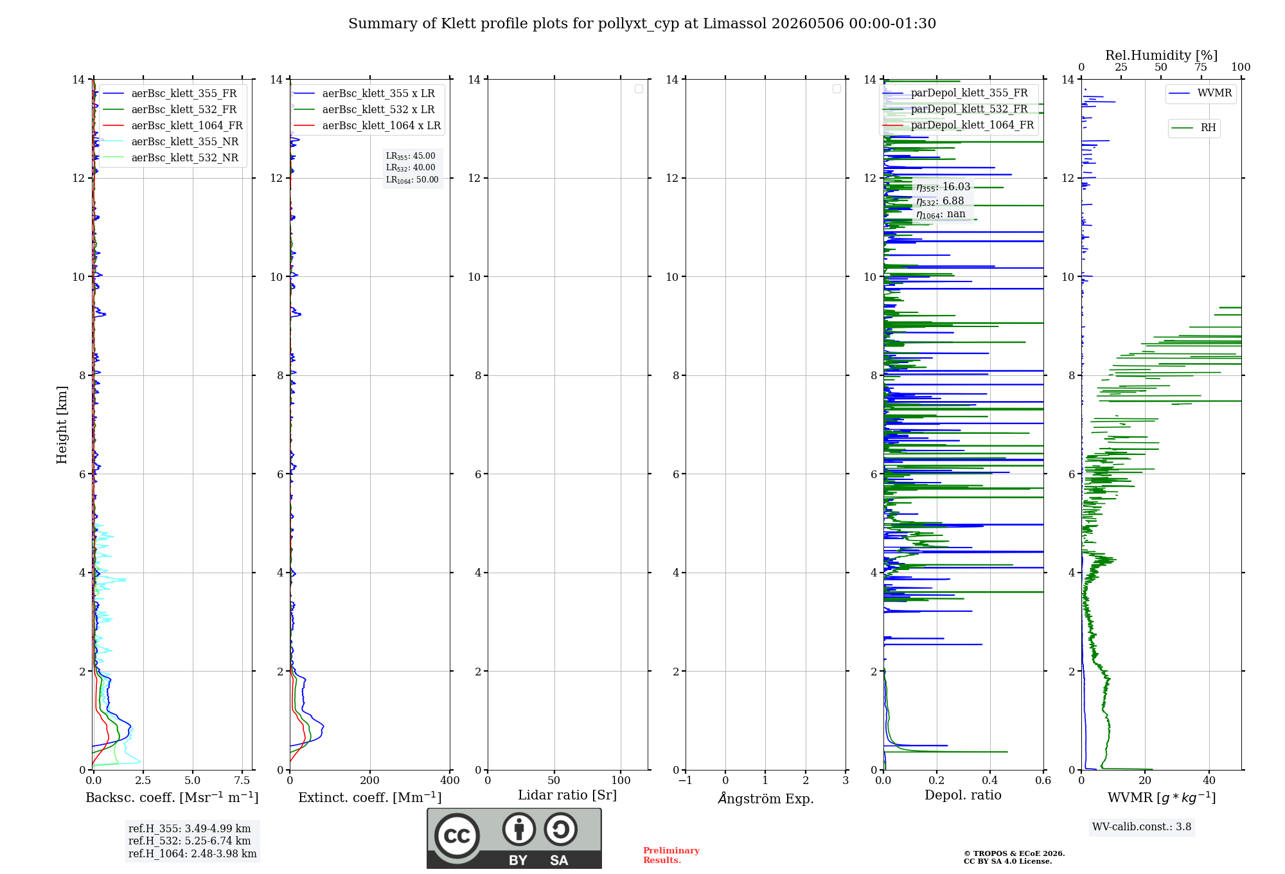Click the η1064: nan value
This screenshot has height=874, width=1285.
[941, 215]
